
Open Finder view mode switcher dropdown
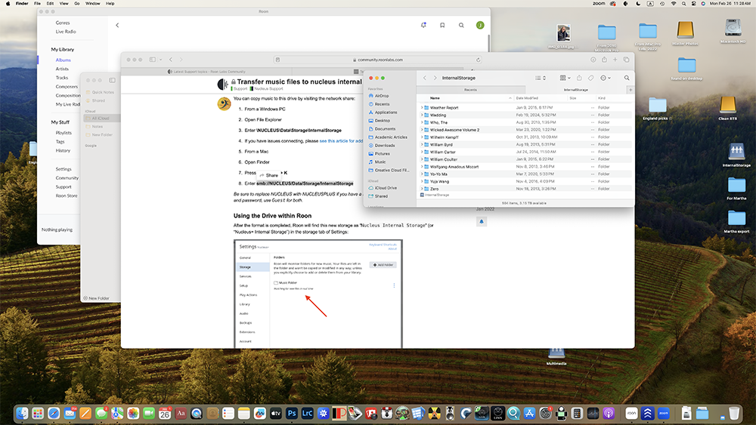tap(541, 78)
